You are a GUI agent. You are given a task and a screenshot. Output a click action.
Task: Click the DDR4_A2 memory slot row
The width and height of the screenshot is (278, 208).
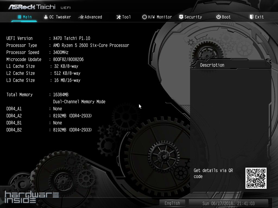pyautogui.click(x=49, y=116)
